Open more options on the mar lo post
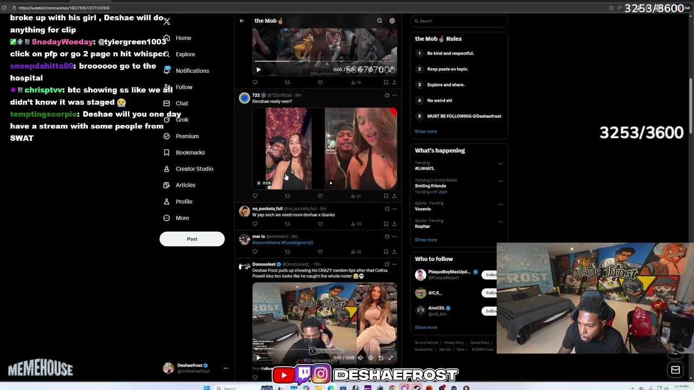694x390 pixels. pyautogui.click(x=394, y=236)
